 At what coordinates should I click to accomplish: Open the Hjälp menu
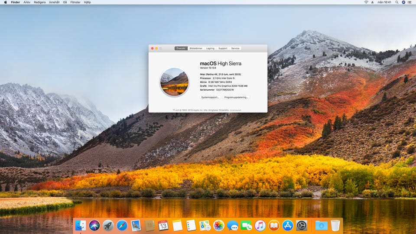[x=87, y=2]
